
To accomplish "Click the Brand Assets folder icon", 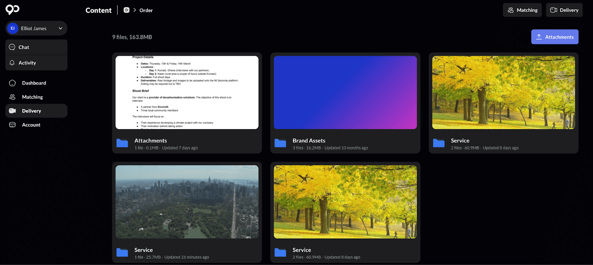I will pos(280,143).
